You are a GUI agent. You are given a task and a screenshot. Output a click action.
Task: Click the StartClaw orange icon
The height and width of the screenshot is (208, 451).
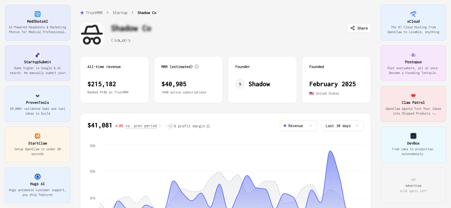click(38, 136)
